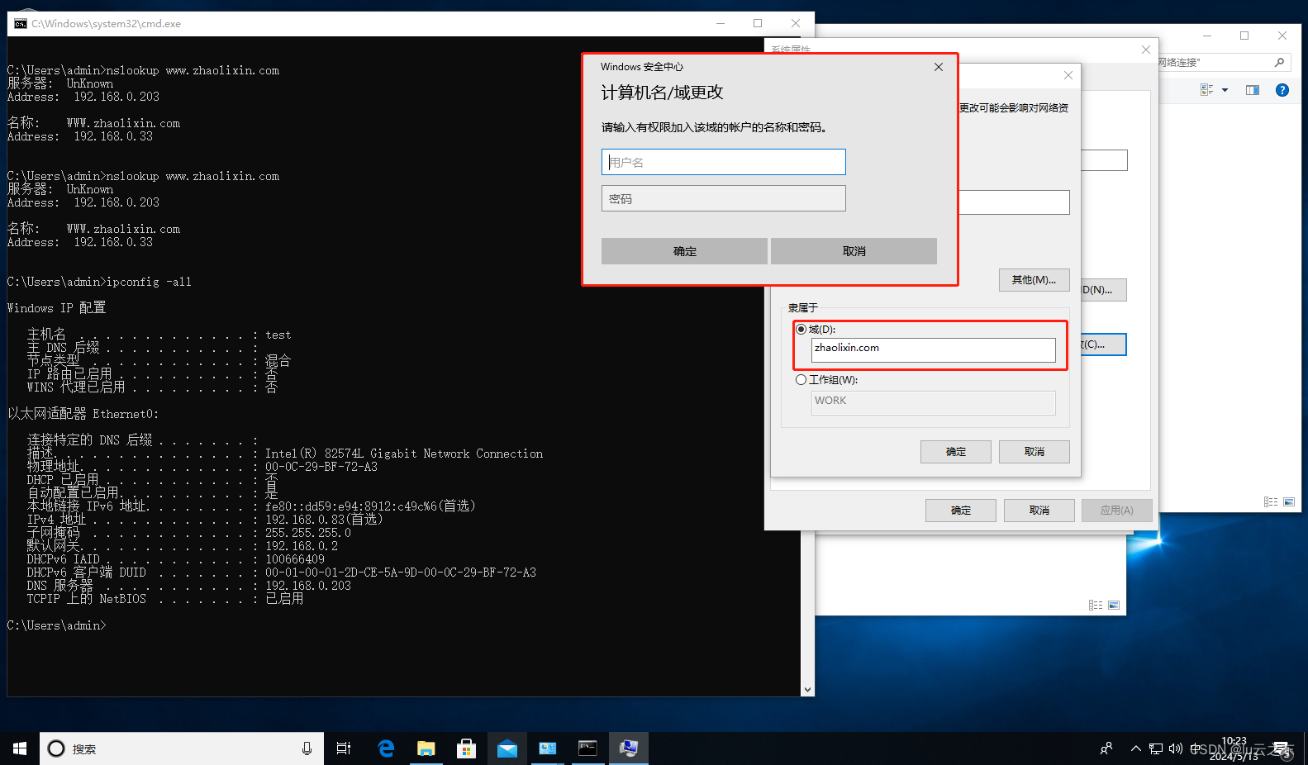Click 确定 in the domain change dialog
Viewport: 1308px width, 765px height.
click(x=956, y=452)
